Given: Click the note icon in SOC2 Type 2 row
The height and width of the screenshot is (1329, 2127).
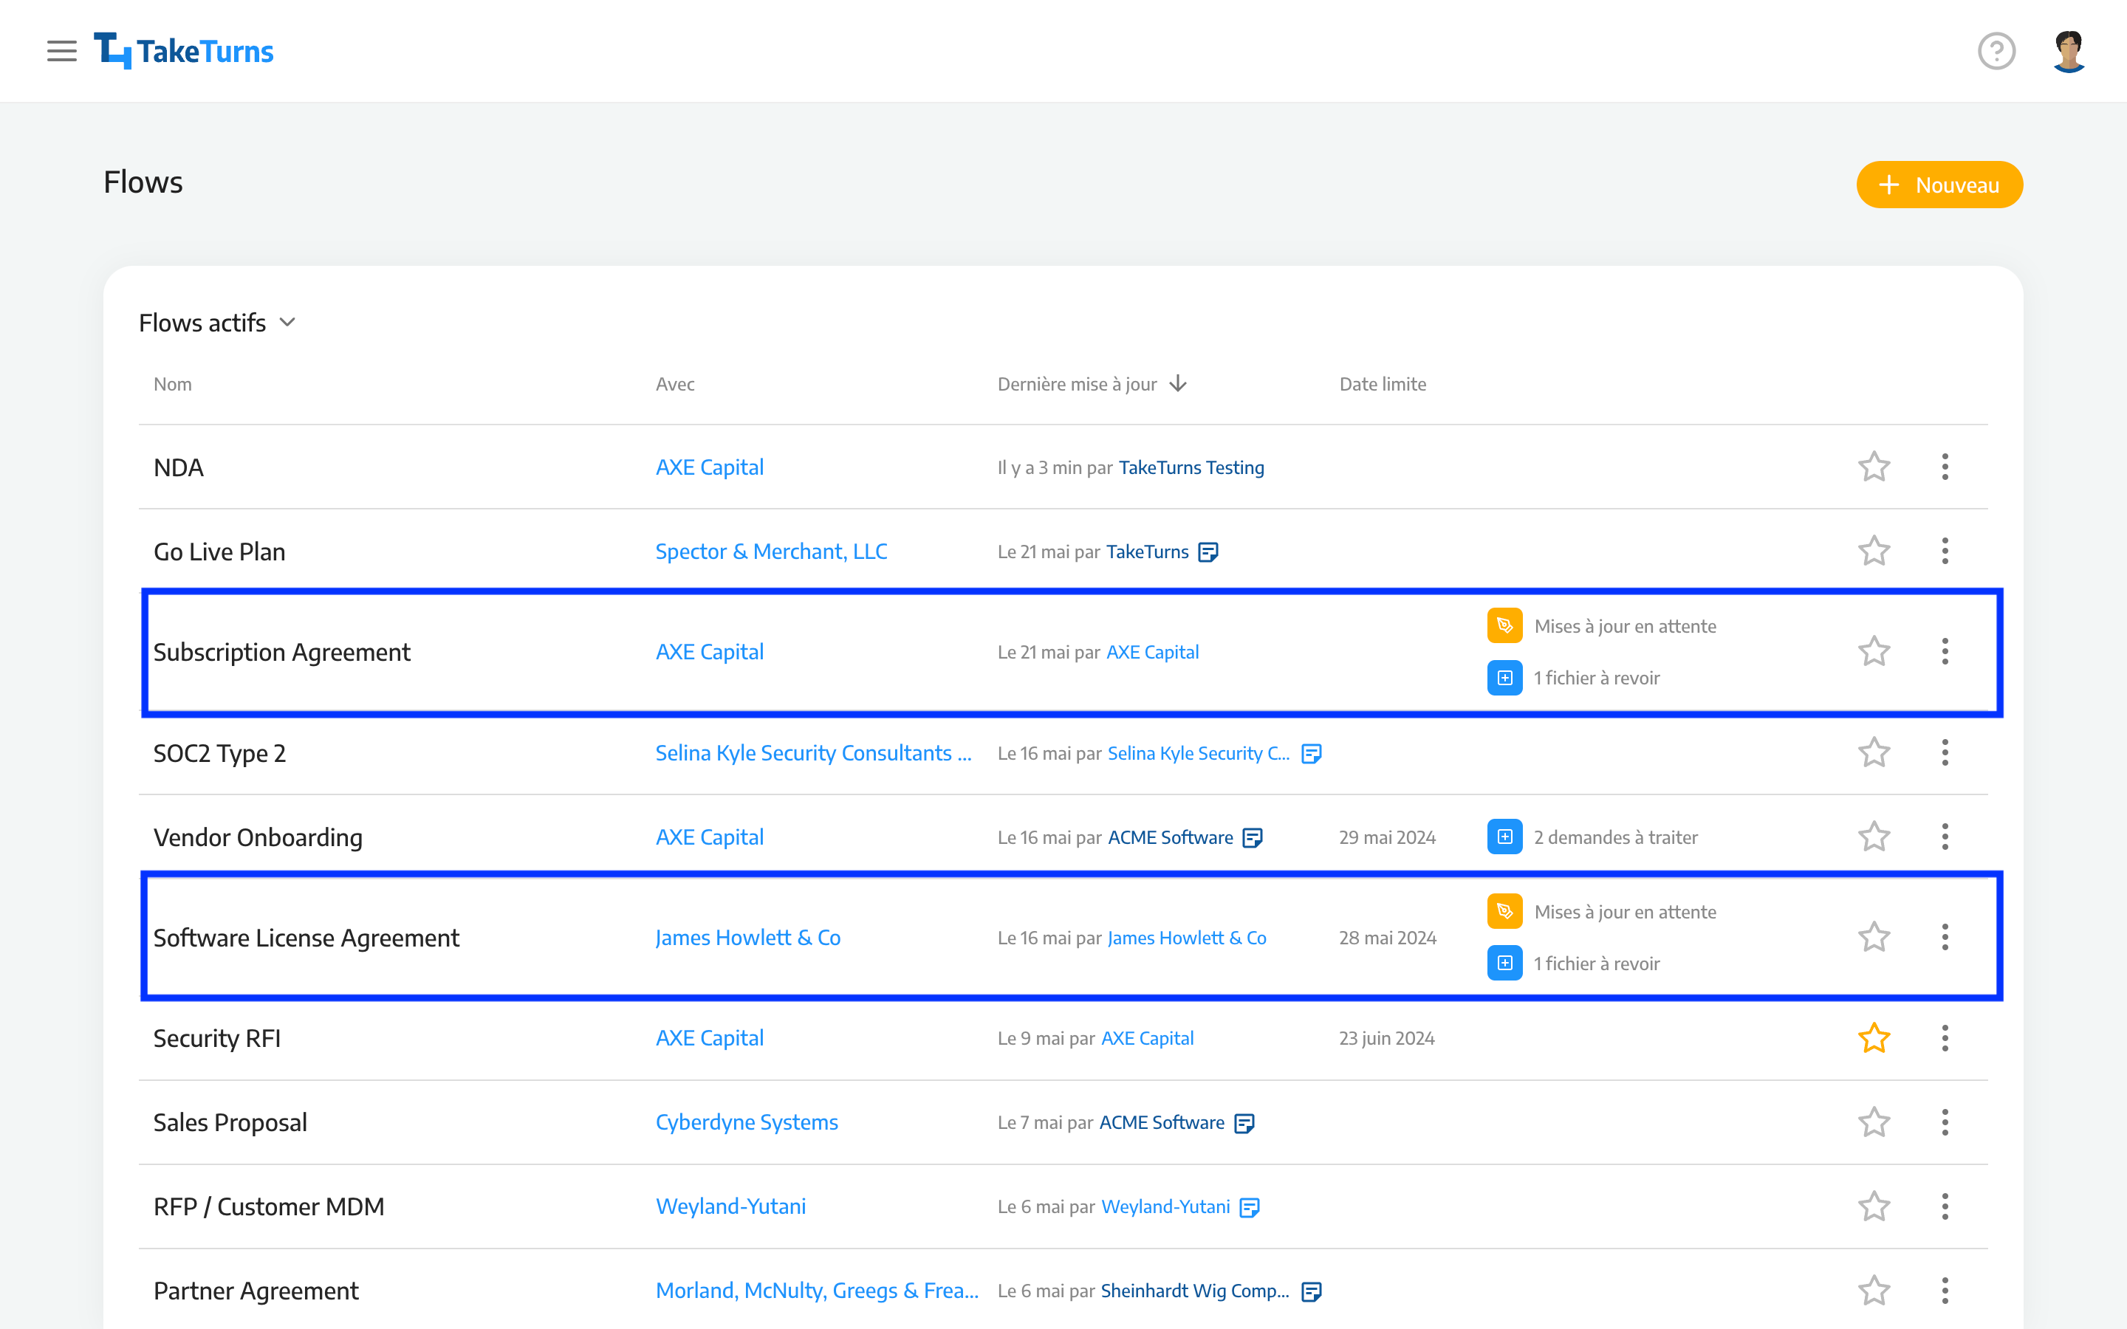Looking at the screenshot, I should 1312,753.
